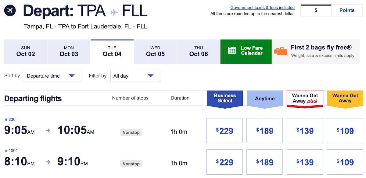Image resolution: width=366 pixels, height=178 pixels.
Task: Select the $109 Wanna Get Away fare for flight 830
Action: [x=345, y=131]
